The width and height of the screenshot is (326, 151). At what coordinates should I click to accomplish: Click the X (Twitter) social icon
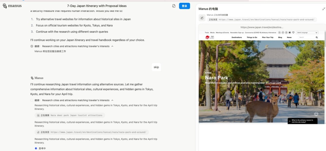pyautogui.click(x=279, y=33)
